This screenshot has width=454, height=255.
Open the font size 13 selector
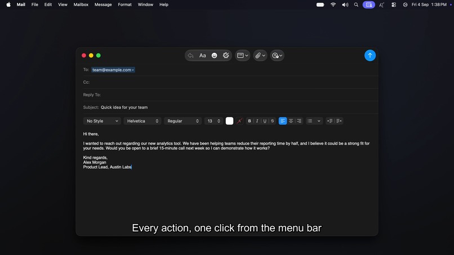213,121
